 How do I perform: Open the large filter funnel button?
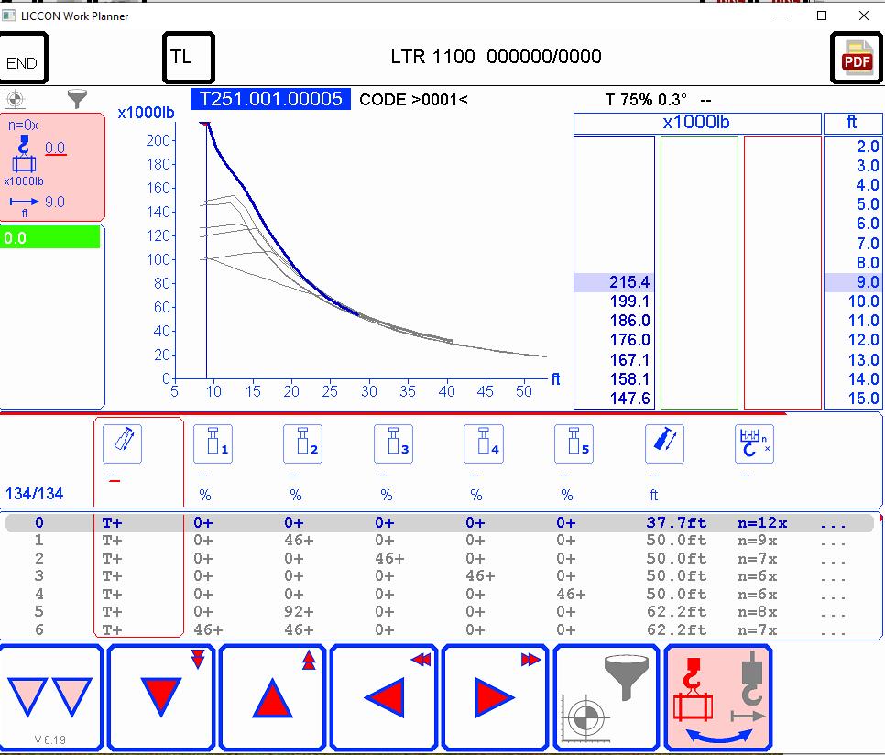click(x=606, y=697)
